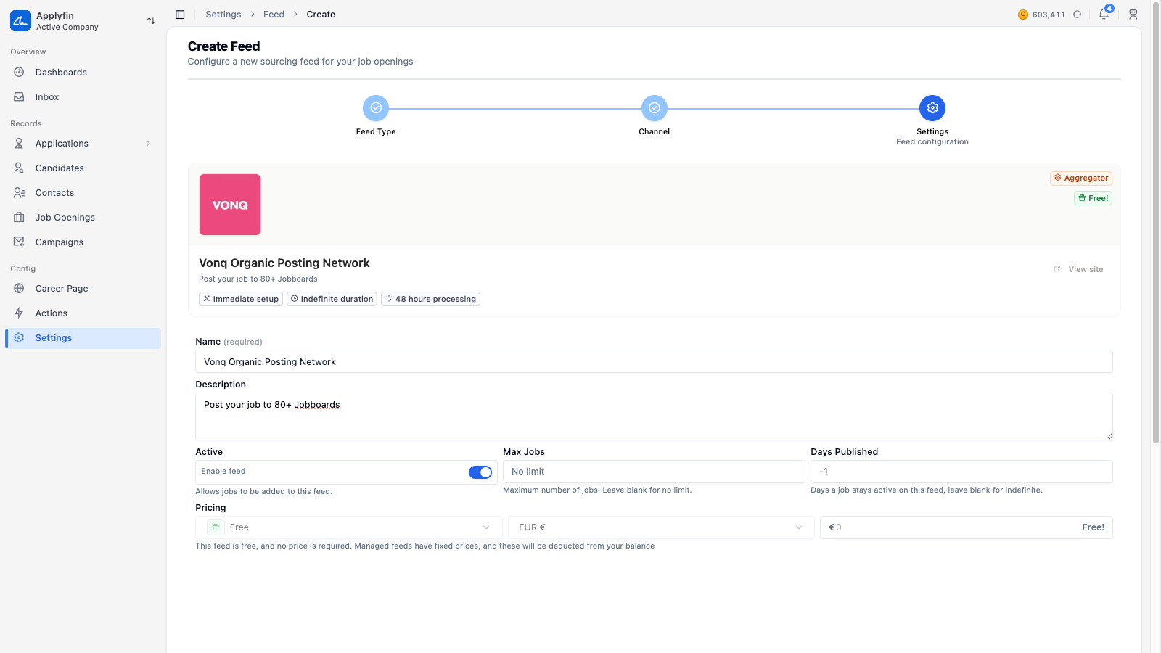The image size is (1161, 653).
Task: Click the credits coin icon
Action: point(1023,15)
